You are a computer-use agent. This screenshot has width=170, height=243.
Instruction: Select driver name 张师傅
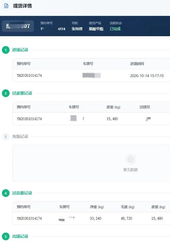(77, 29)
